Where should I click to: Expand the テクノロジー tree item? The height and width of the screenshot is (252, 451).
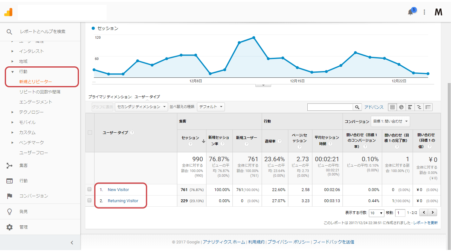coord(13,112)
